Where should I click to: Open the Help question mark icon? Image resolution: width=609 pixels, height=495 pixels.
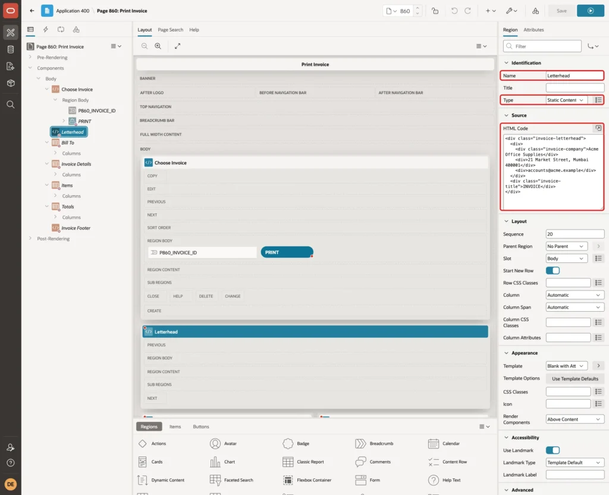pyautogui.click(x=11, y=463)
